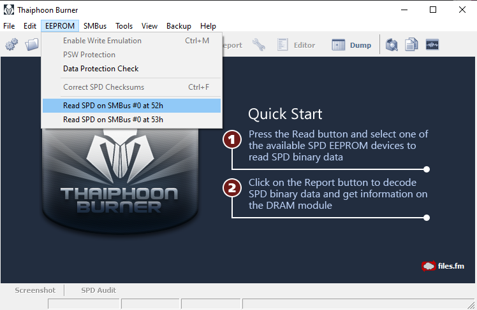
Task: Choose PSW Protection menu entry
Action: 131,55
